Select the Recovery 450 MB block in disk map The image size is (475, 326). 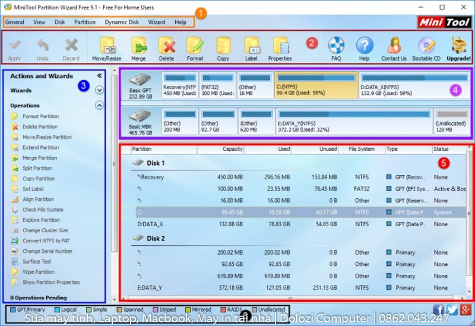[x=180, y=86]
